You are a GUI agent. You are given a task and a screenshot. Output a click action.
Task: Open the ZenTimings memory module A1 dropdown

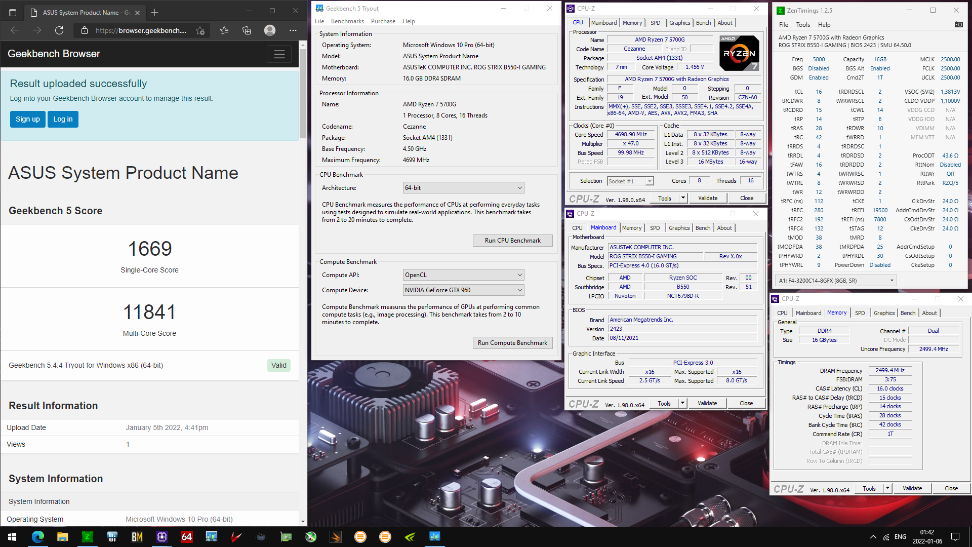(x=836, y=281)
